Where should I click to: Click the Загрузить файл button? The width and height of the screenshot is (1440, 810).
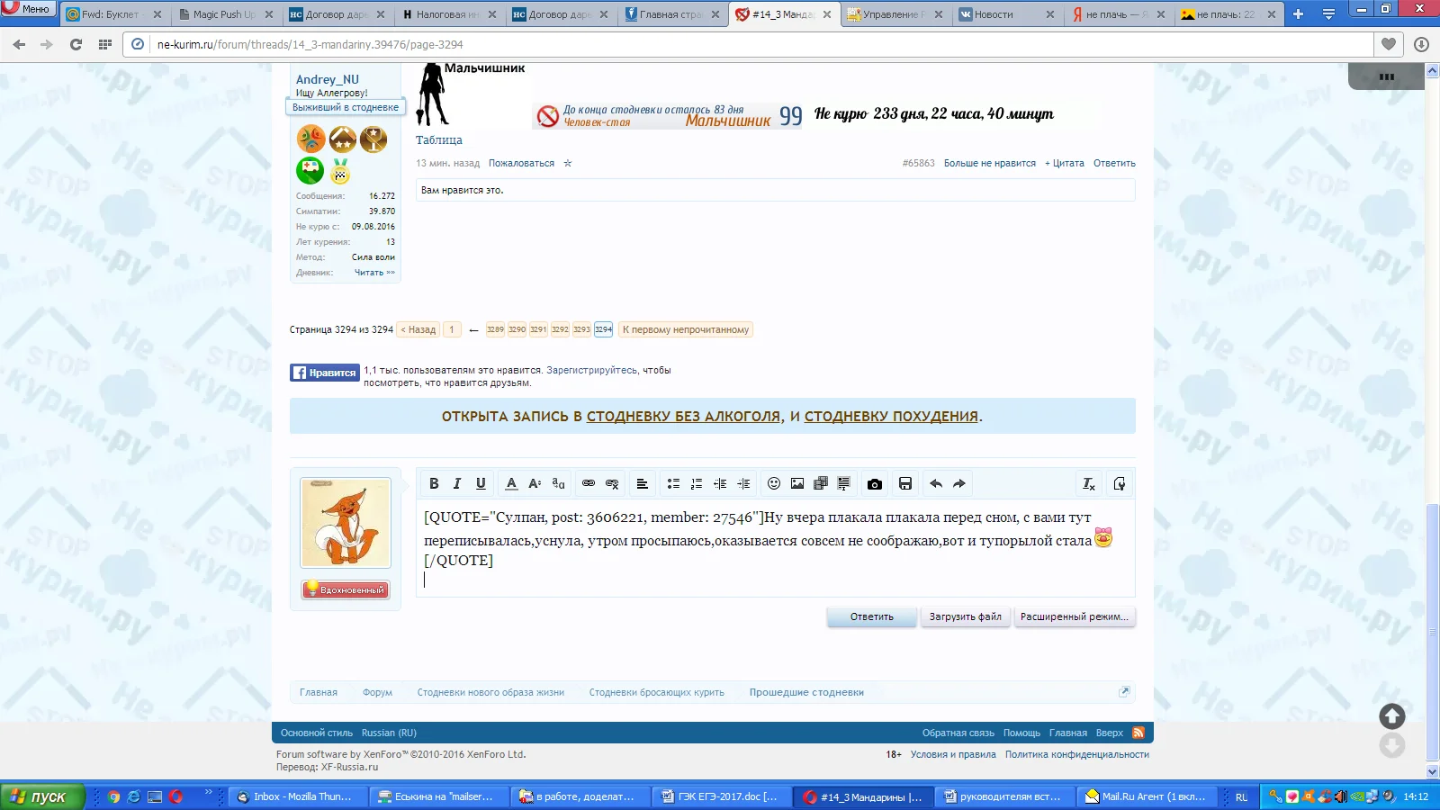tap(965, 616)
